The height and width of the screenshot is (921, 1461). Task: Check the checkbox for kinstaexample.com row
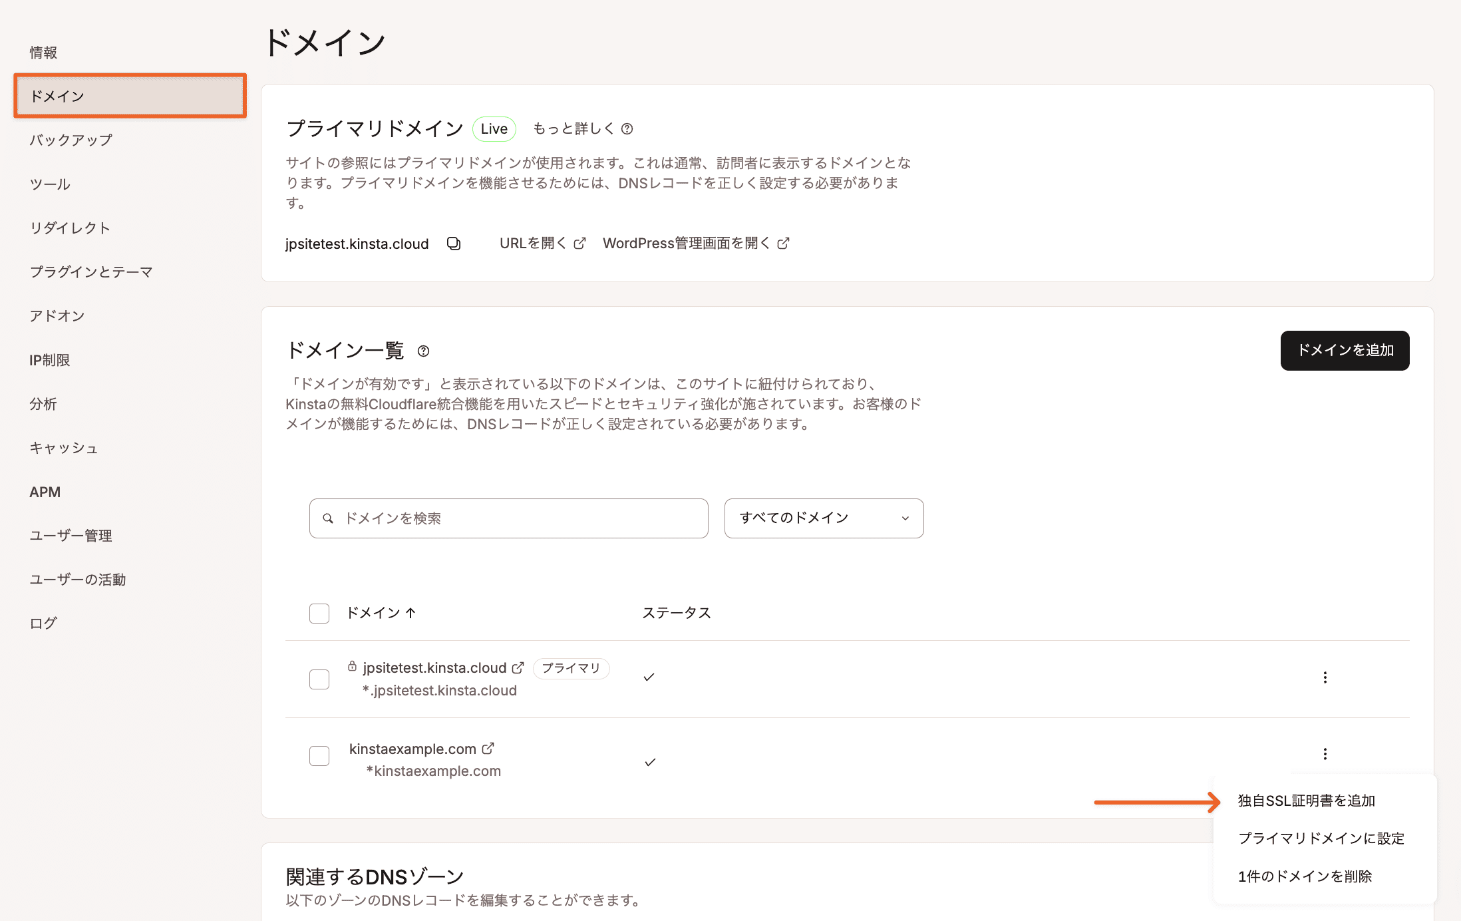coord(319,756)
